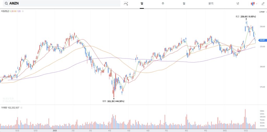Image resolution: width=267 pixels, height=132 pixels.
Task: Remove the 이동평균 indicator with its x icon
Action: 23,11
